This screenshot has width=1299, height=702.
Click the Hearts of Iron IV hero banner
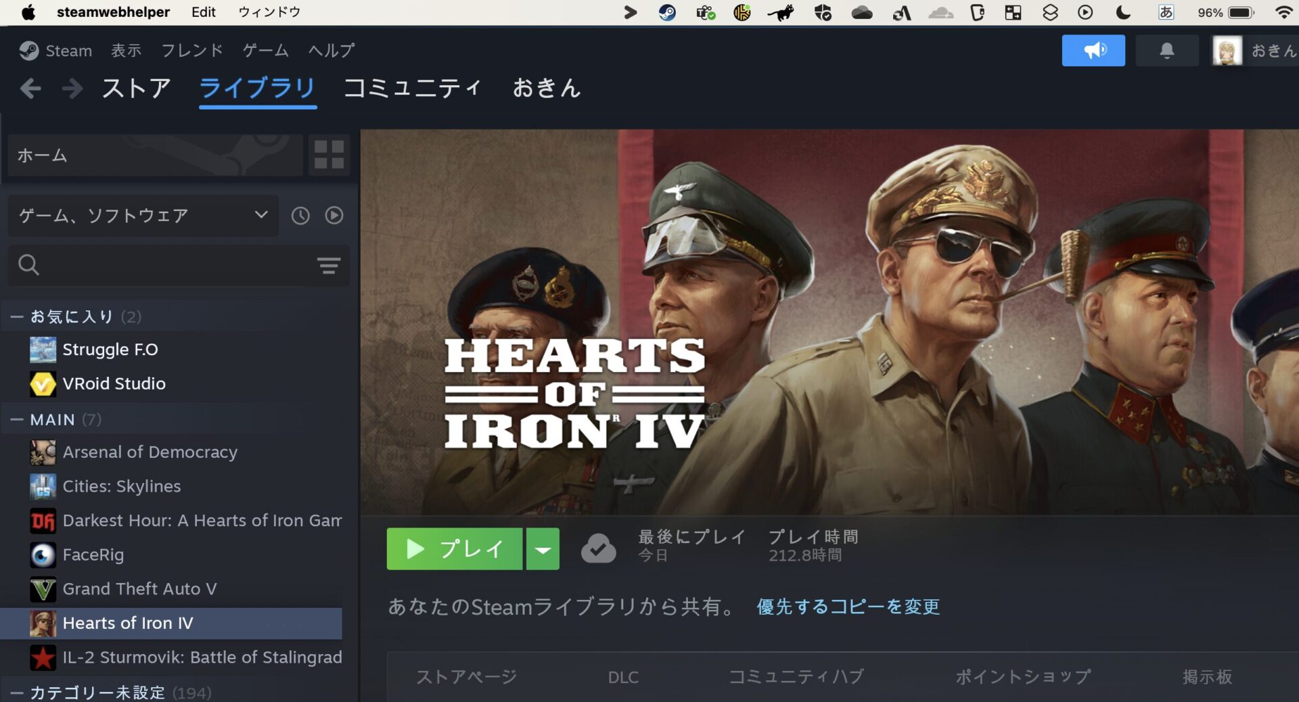coord(829,322)
